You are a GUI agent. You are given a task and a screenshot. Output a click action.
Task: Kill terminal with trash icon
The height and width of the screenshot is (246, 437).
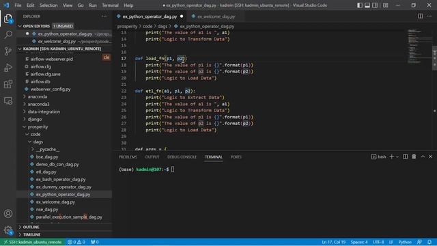tap(414, 156)
